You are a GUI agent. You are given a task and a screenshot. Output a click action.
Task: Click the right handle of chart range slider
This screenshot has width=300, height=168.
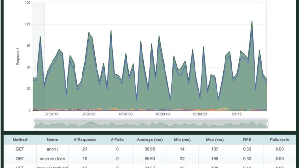267,124
